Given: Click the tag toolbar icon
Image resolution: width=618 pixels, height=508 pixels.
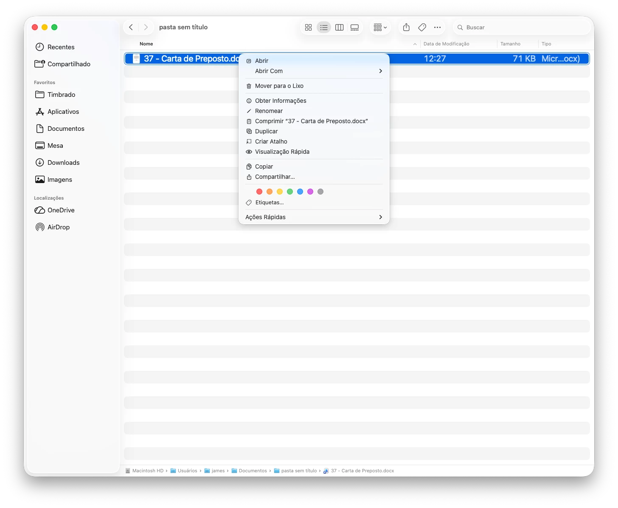Looking at the screenshot, I should 422,27.
